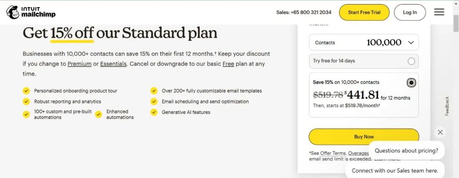
Task: Click checkmark beside Email scheduling and send optimization
Action: click(154, 102)
